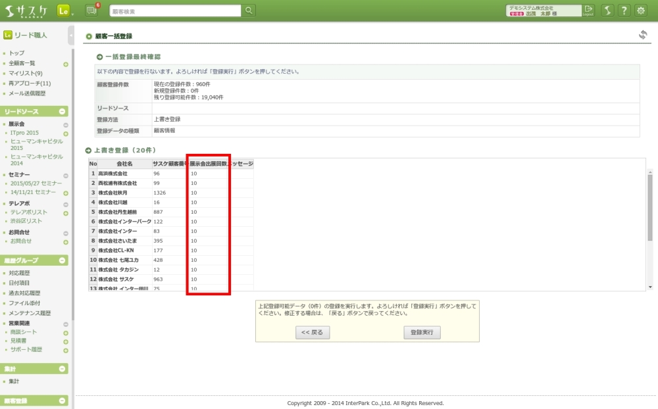Click the plus icon next to 全顧客一覧
The height and width of the screenshot is (409, 658).
tap(66, 64)
